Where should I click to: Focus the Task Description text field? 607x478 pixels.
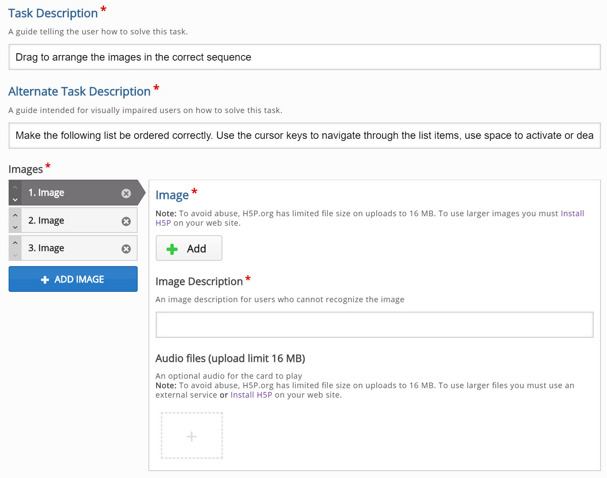(x=305, y=57)
